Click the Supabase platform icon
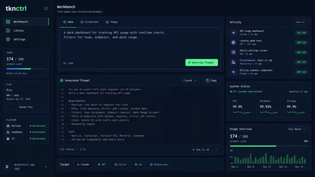The width and height of the screenshot is (315, 177). click(x=8, y=132)
